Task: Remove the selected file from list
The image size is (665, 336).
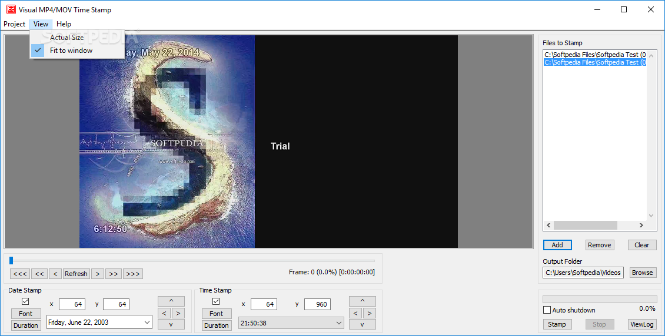Action: point(599,245)
